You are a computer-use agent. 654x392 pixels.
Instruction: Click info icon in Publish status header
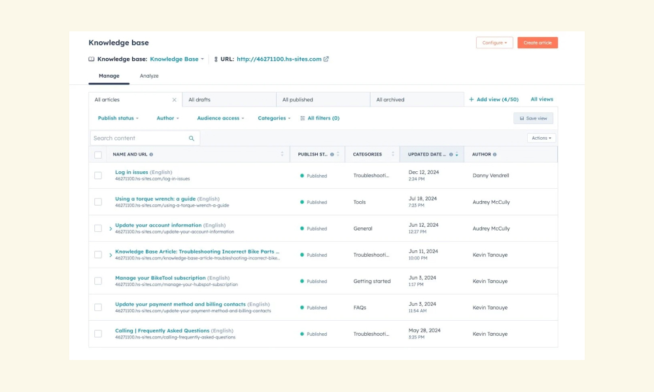click(x=332, y=155)
